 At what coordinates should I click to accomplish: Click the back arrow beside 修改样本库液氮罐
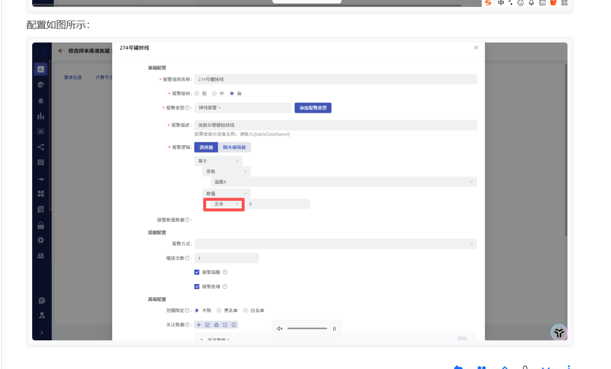(60, 51)
